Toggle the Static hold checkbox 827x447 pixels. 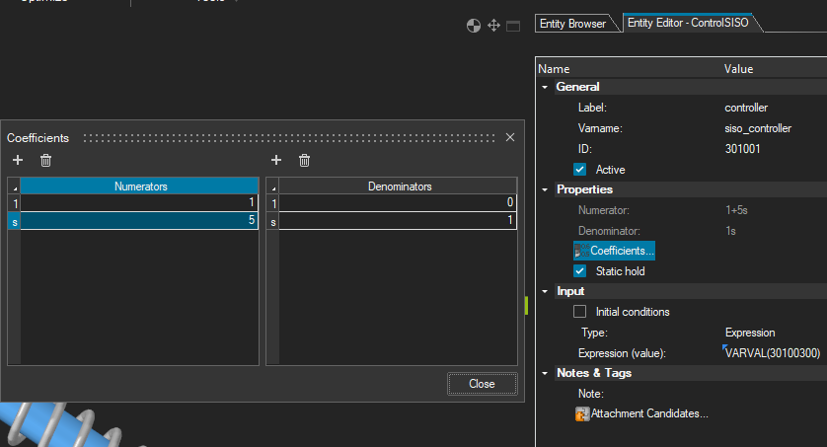point(579,271)
